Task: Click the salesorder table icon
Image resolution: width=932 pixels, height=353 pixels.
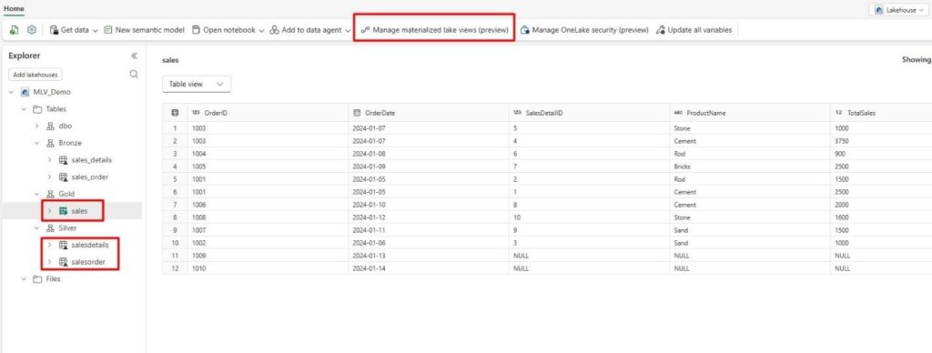Action: pyautogui.click(x=63, y=261)
